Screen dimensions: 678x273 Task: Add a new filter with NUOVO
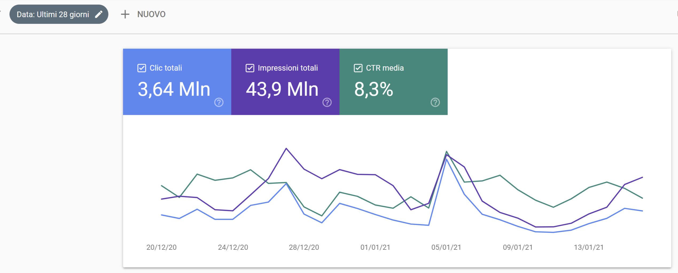151,14
